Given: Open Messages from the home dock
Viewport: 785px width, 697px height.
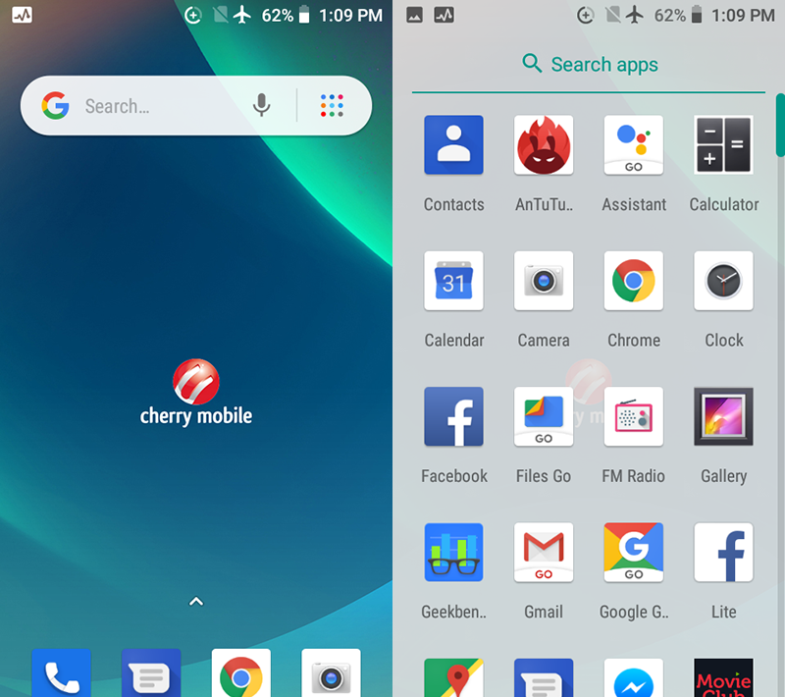Looking at the screenshot, I should click(x=151, y=673).
